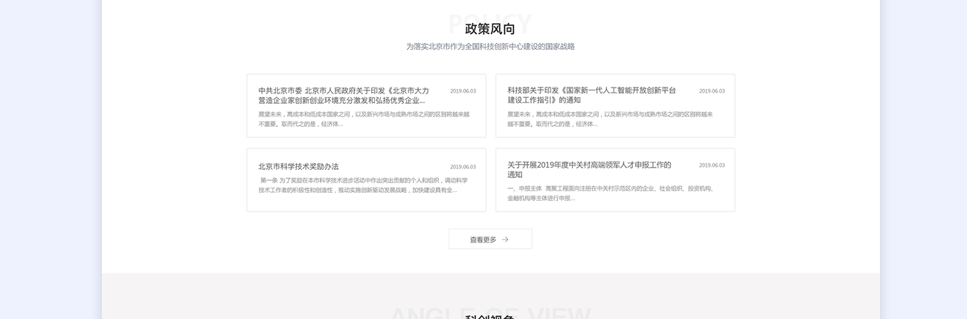Click the 第一条 为了奖励 description text
The image size is (967, 319).
[x=363, y=185]
